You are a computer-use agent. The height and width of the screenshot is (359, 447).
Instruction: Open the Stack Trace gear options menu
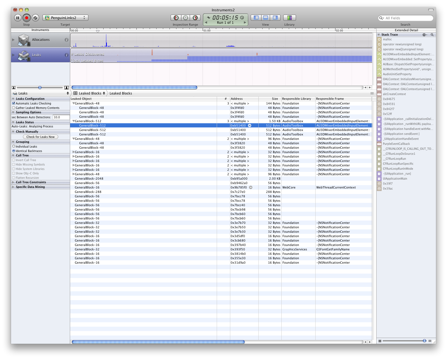pos(425,35)
